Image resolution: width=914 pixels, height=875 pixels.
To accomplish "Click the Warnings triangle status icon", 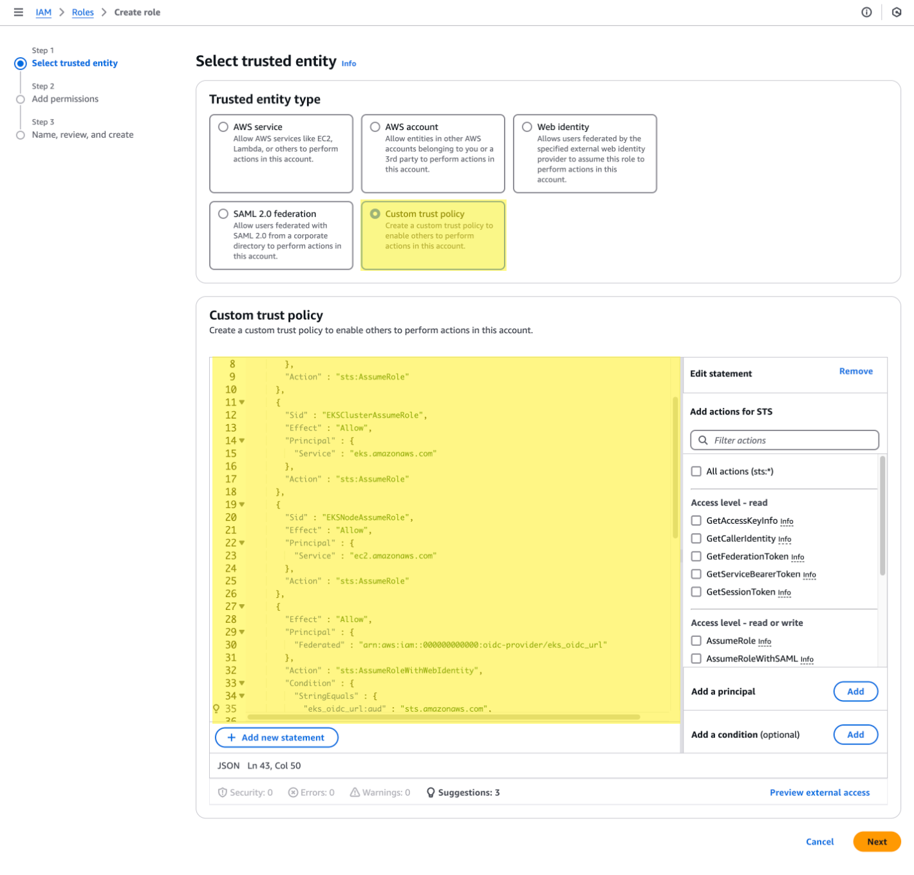I will [x=355, y=793].
